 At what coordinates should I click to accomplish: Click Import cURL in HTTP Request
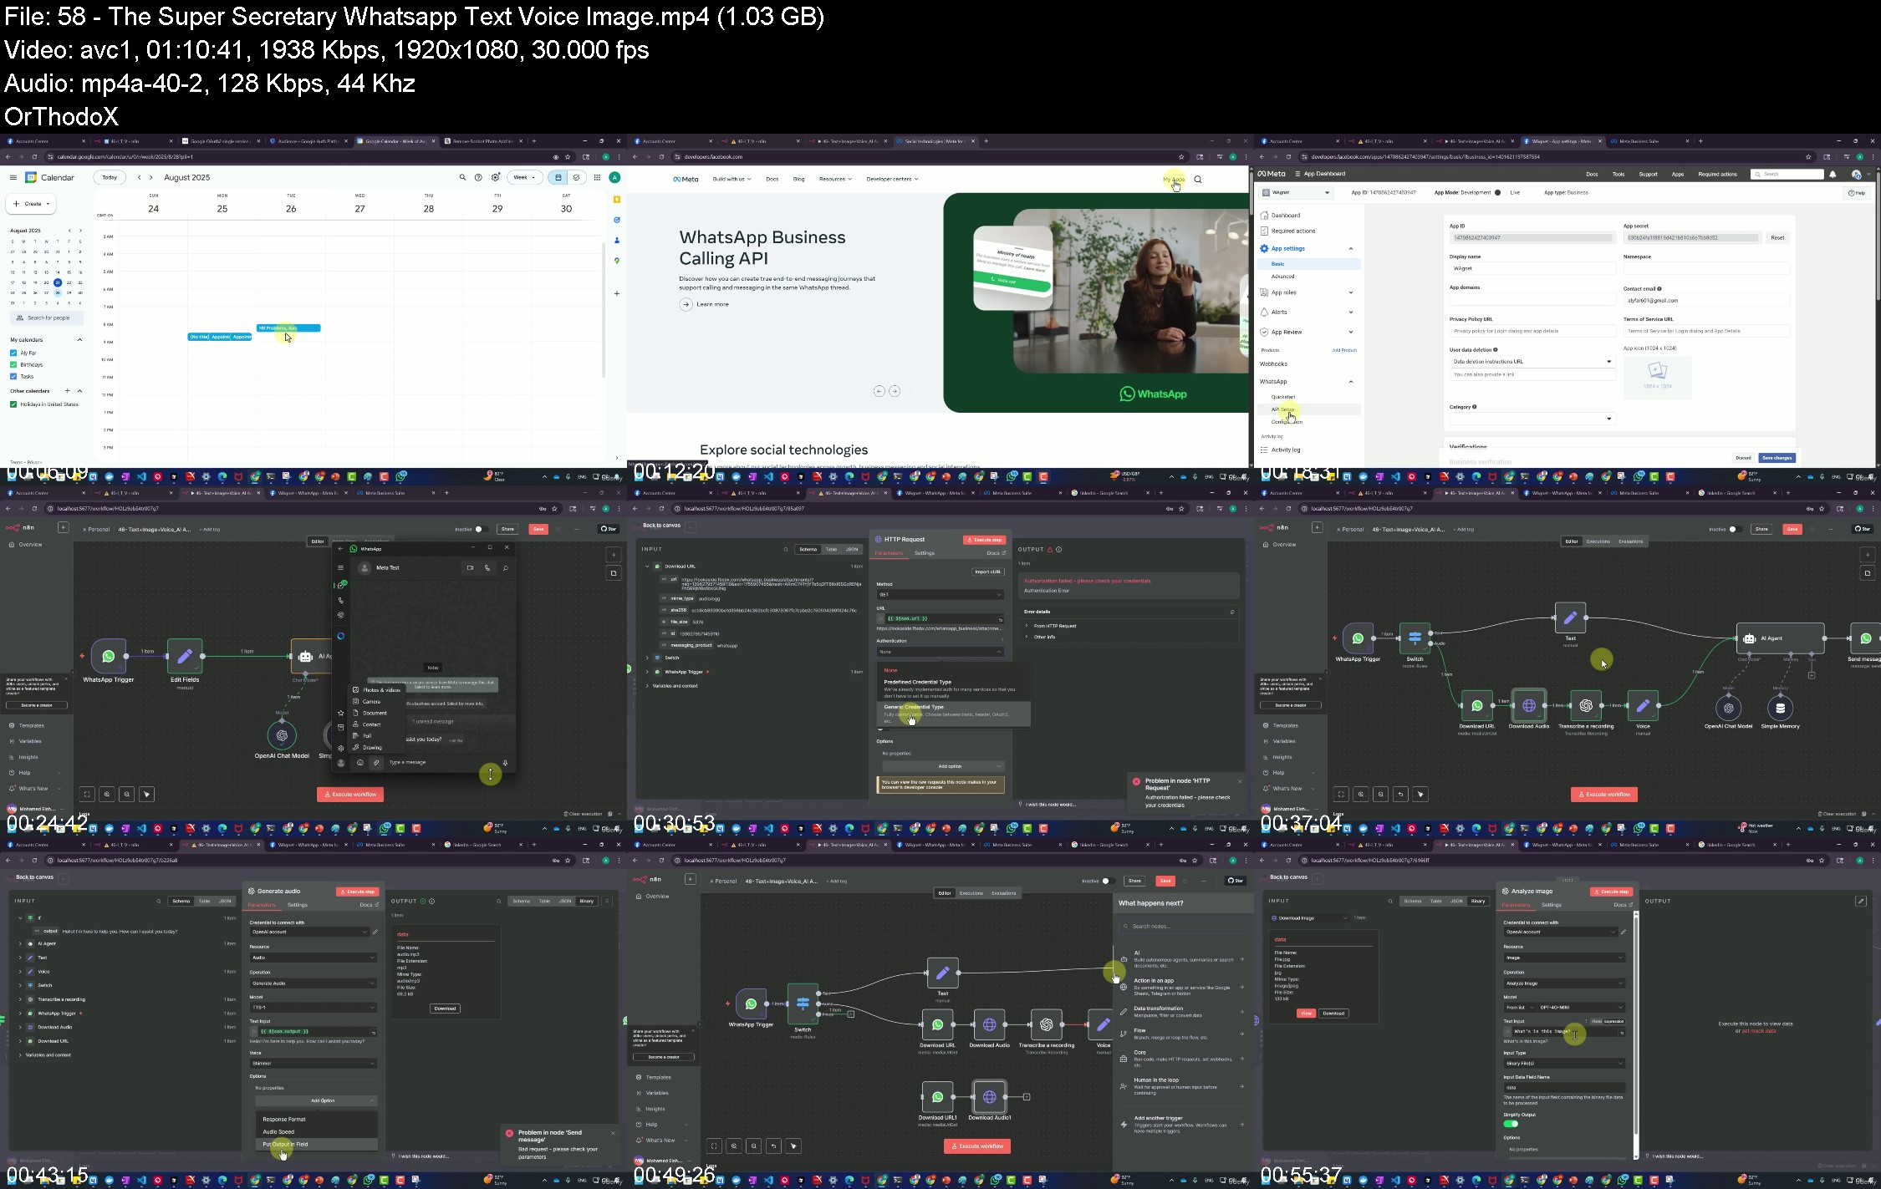tap(987, 572)
